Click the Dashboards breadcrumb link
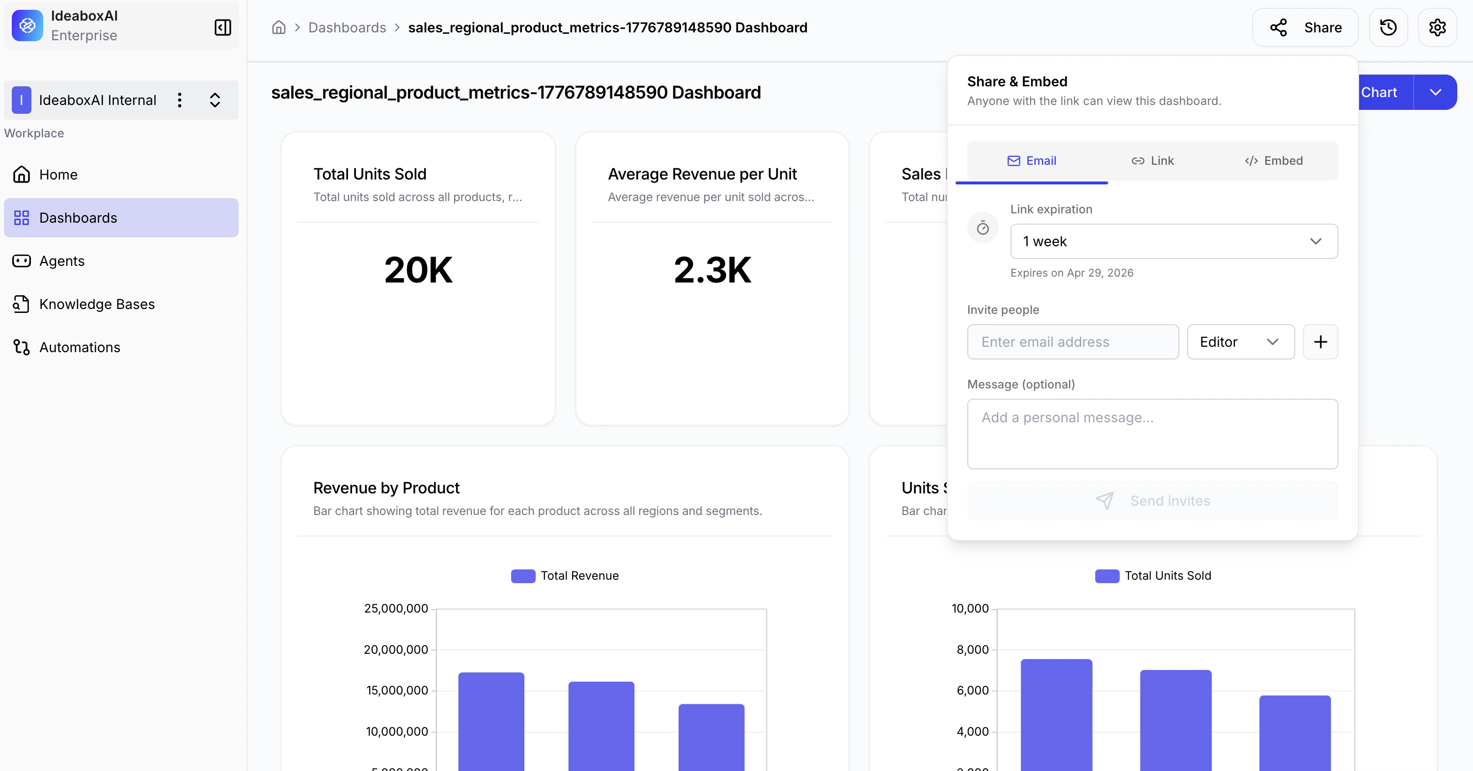The image size is (1473, 771). 347,27
